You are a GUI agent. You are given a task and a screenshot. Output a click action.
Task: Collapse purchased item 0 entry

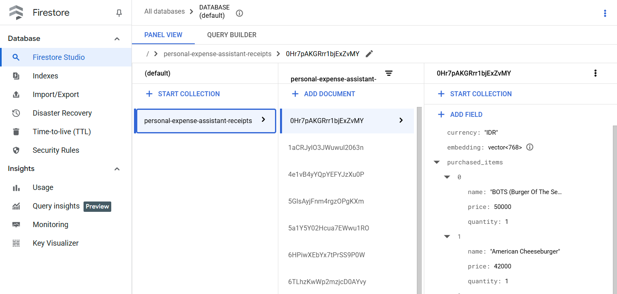[x=447, y=177]
